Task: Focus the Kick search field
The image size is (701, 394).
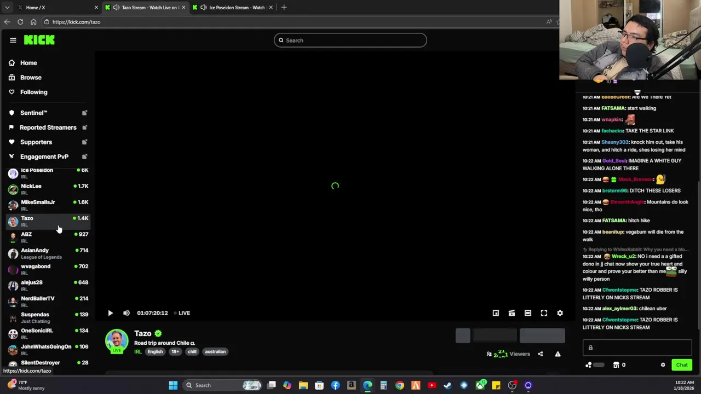Action: (x=350, y=40)
